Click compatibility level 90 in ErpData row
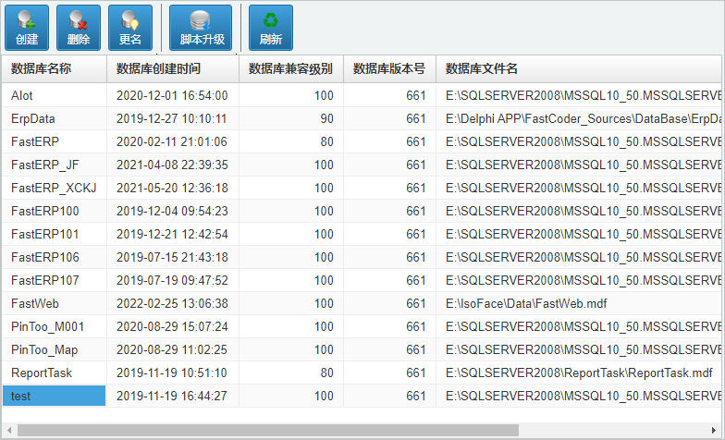The width and height of the screenshot is (725, 440). (327, 118)
